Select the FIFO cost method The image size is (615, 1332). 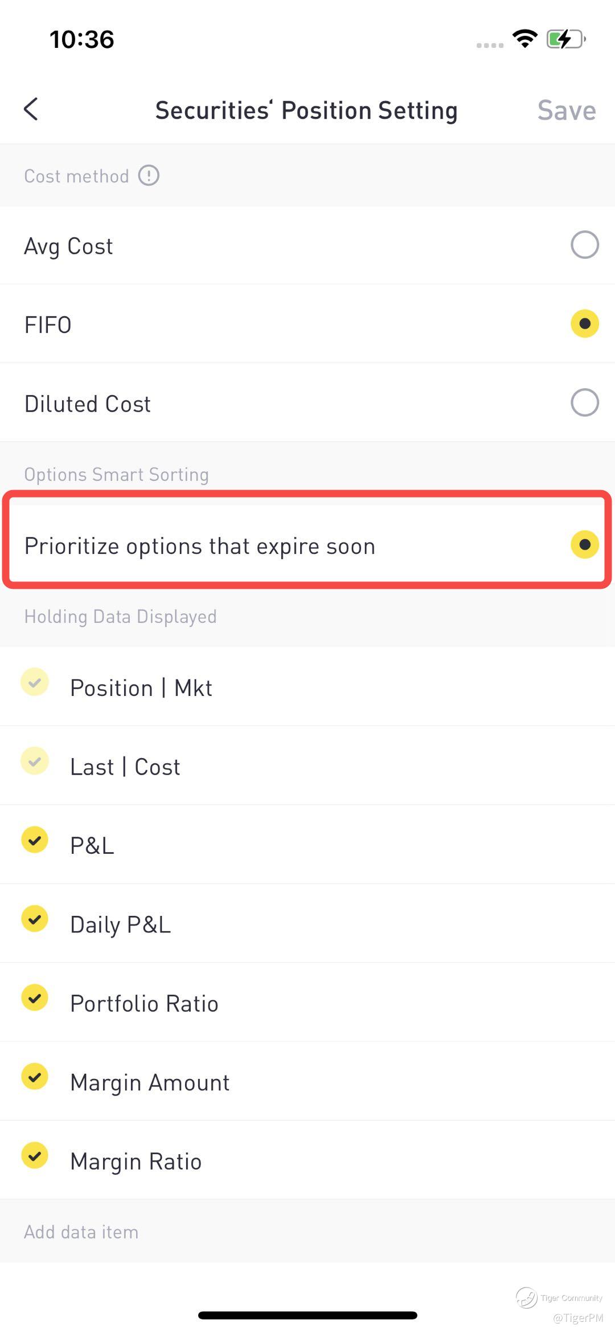pyautogui.click(x=584, y=324)
